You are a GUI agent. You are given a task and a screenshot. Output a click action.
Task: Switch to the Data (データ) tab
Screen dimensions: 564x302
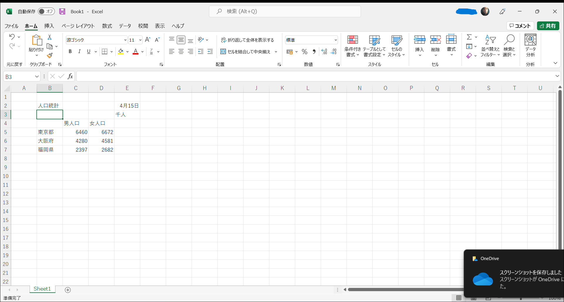(125, 26)
